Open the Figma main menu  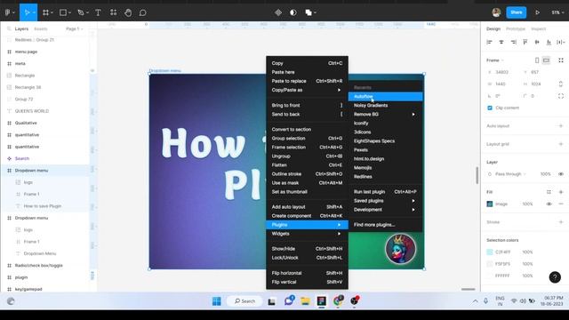tap(8, 12)
